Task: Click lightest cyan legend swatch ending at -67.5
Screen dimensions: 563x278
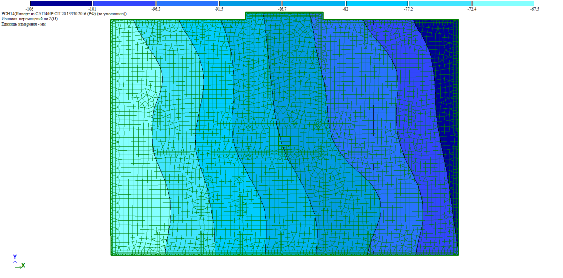Action: [x=503, y=3]
